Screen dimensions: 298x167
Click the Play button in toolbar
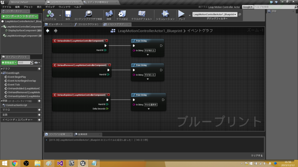pos(182,15)
